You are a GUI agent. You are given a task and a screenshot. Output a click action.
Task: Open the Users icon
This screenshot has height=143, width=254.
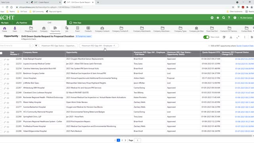point(15,29)
